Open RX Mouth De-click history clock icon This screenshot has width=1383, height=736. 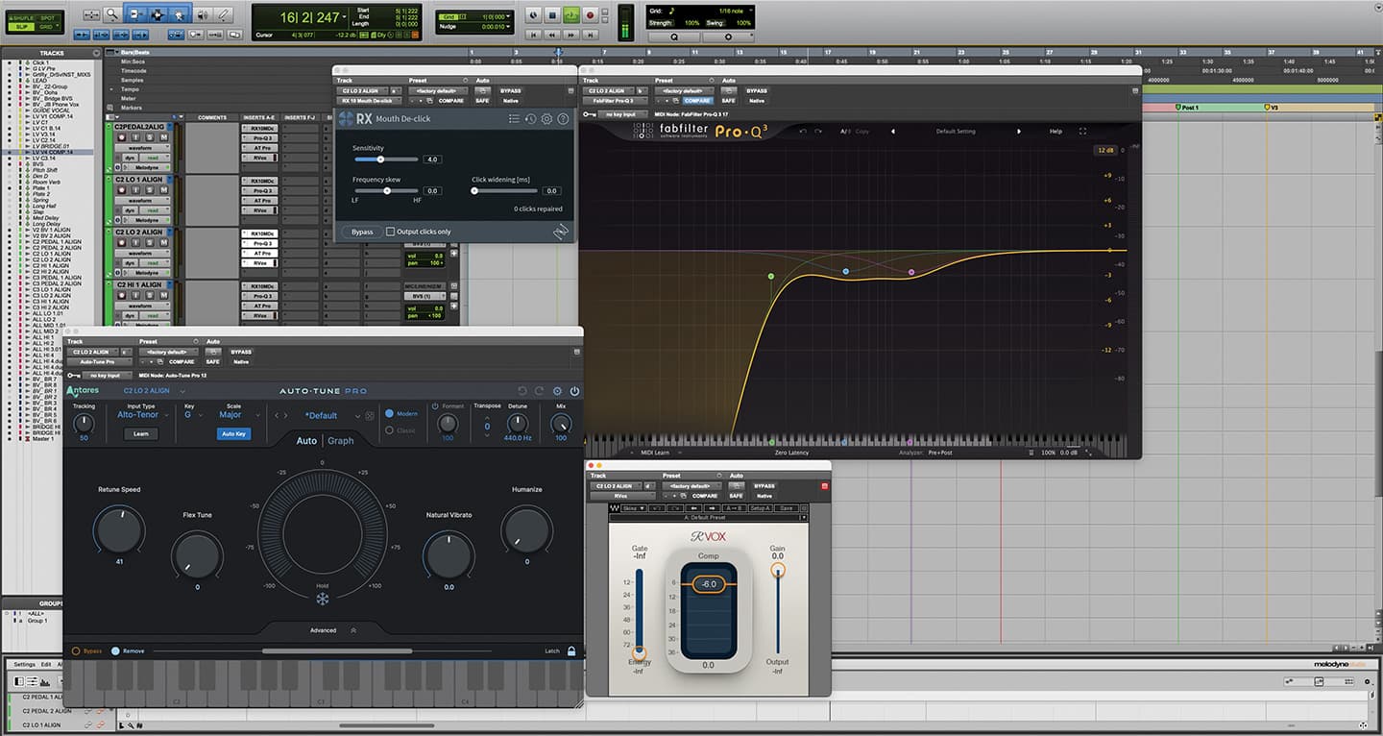[530, 119]
